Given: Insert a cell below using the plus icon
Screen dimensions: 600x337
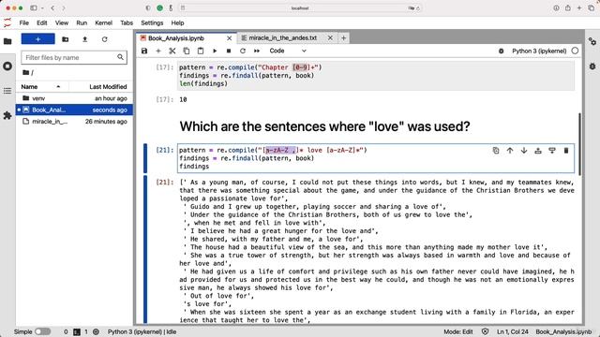Looking at the screenshot, I should [158, 51].
